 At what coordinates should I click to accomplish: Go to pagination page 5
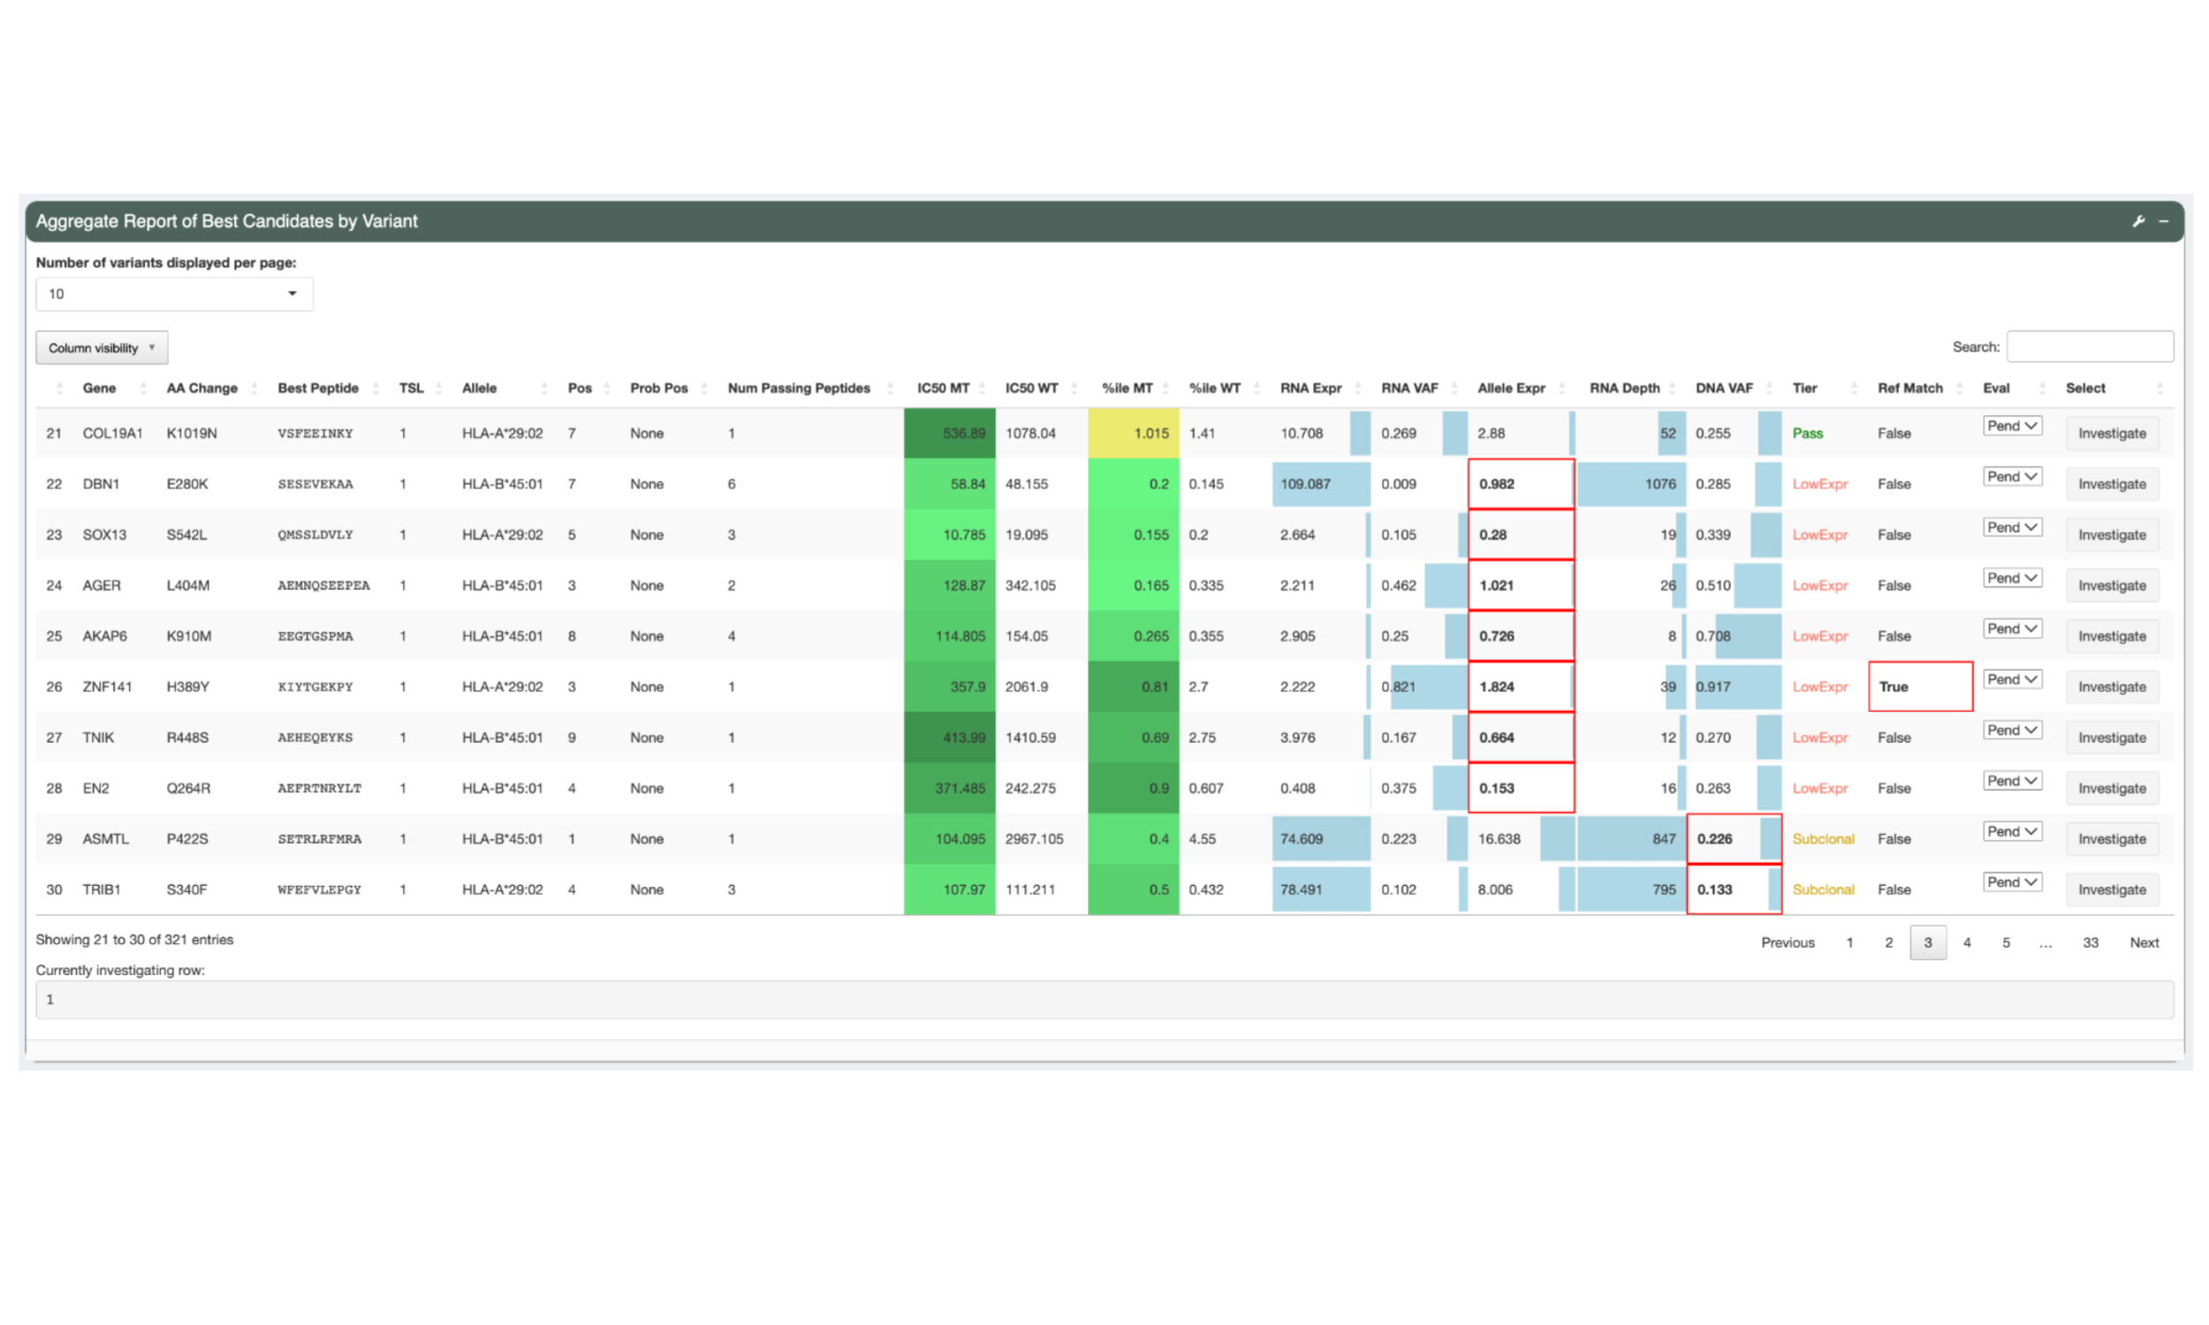click(x=2006, y=943)
